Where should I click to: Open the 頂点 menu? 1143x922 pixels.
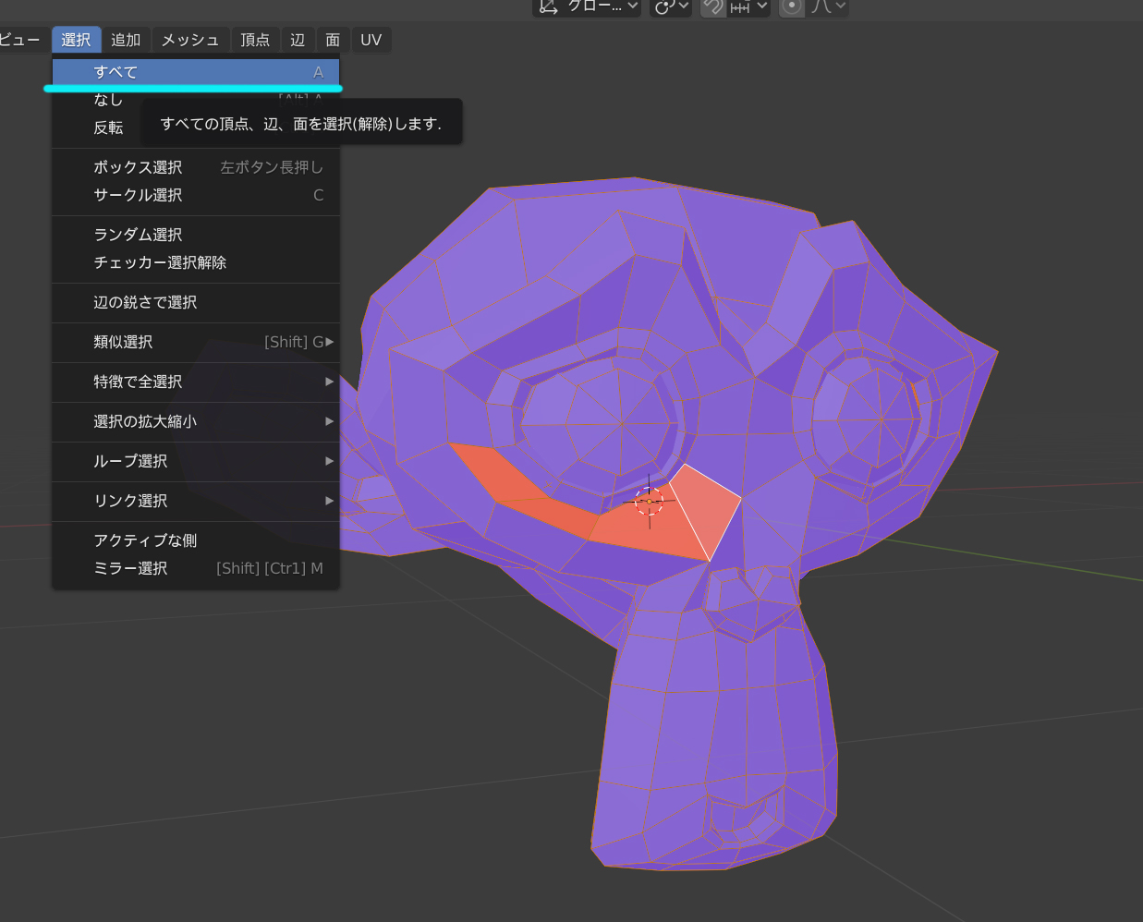[x=255, y=40]
